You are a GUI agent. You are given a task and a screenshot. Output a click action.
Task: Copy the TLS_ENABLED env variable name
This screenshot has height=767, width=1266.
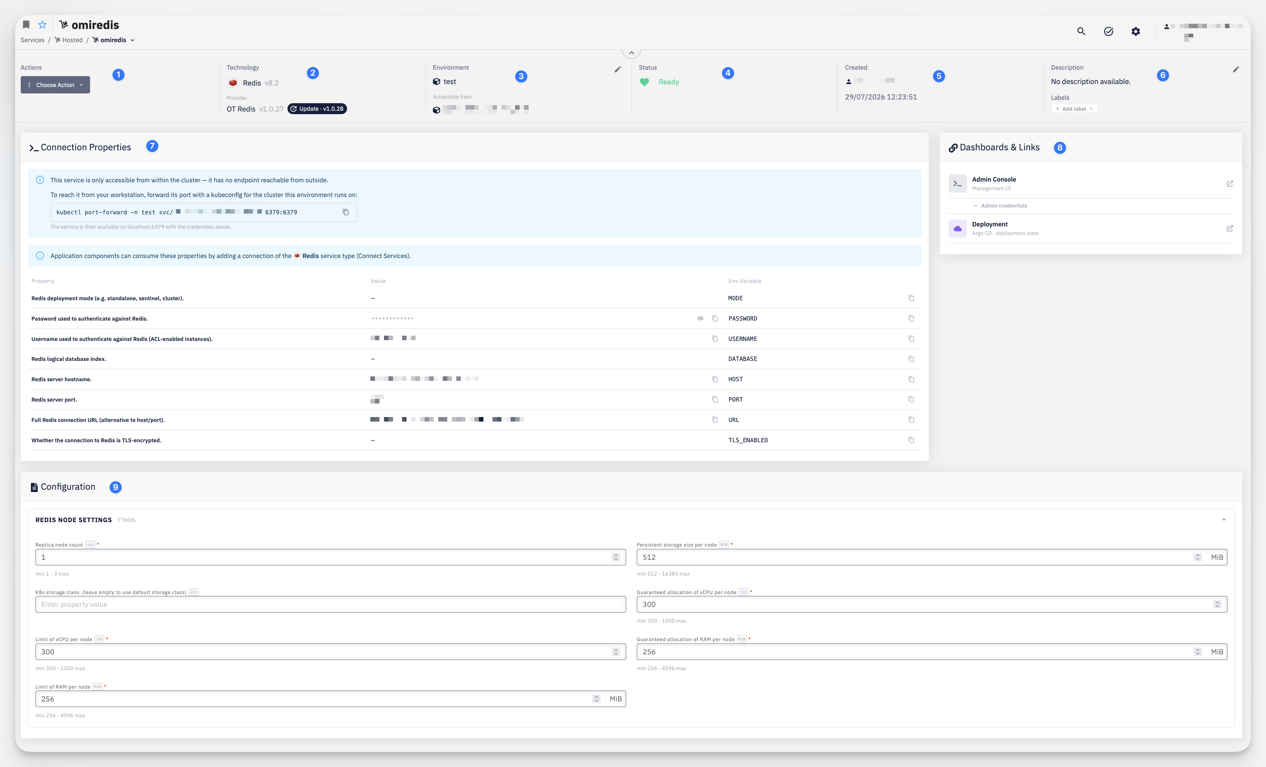(911, 440)
